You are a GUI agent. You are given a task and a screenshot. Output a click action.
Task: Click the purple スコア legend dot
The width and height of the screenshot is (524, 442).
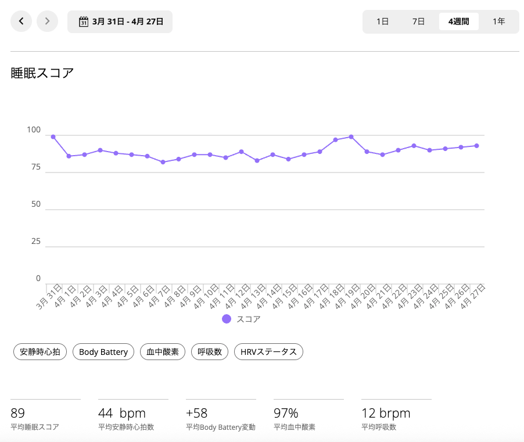(227, 319)
